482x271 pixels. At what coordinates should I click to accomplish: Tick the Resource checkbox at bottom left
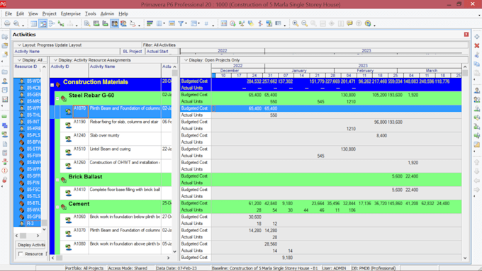click(21, 254)
